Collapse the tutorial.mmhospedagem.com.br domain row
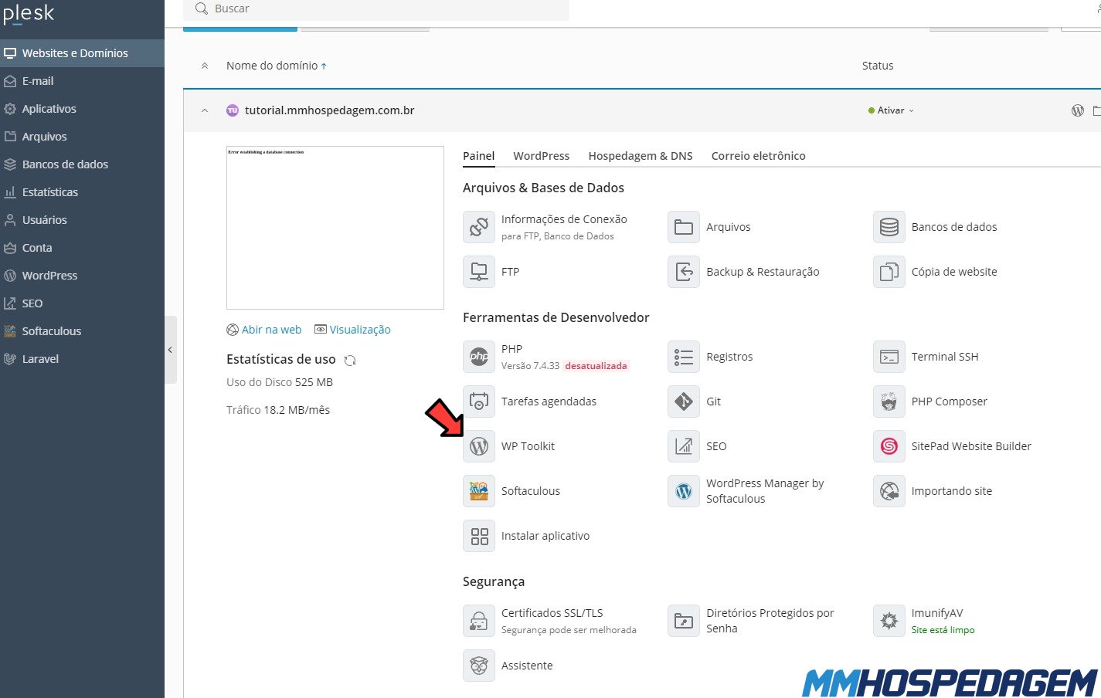The image size is (1101, 698). pyautogui.click(x=205, y=110)
